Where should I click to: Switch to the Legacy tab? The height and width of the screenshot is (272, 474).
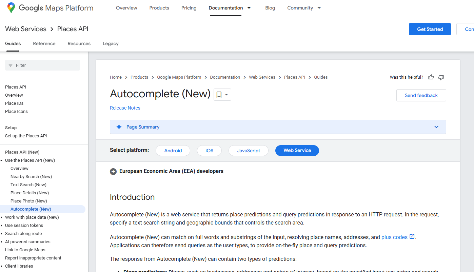[x=111, y=43]
